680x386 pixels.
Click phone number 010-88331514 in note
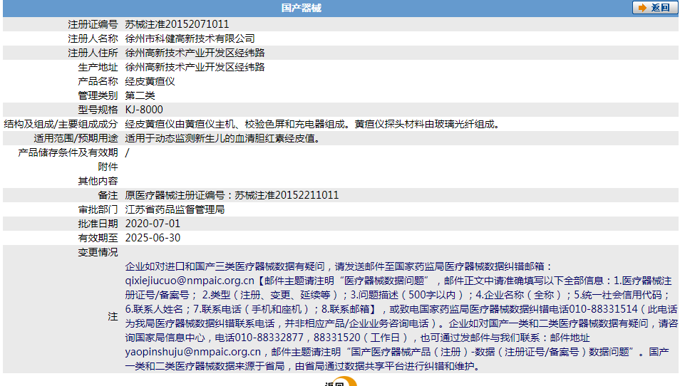[603, 309]
